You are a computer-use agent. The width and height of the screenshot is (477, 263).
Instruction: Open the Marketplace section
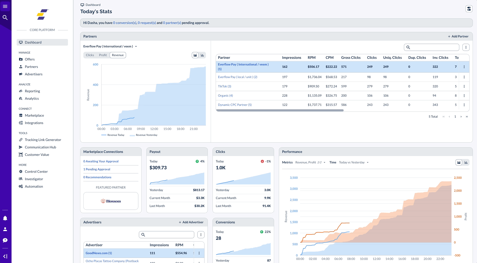click(x=34, y=115)
